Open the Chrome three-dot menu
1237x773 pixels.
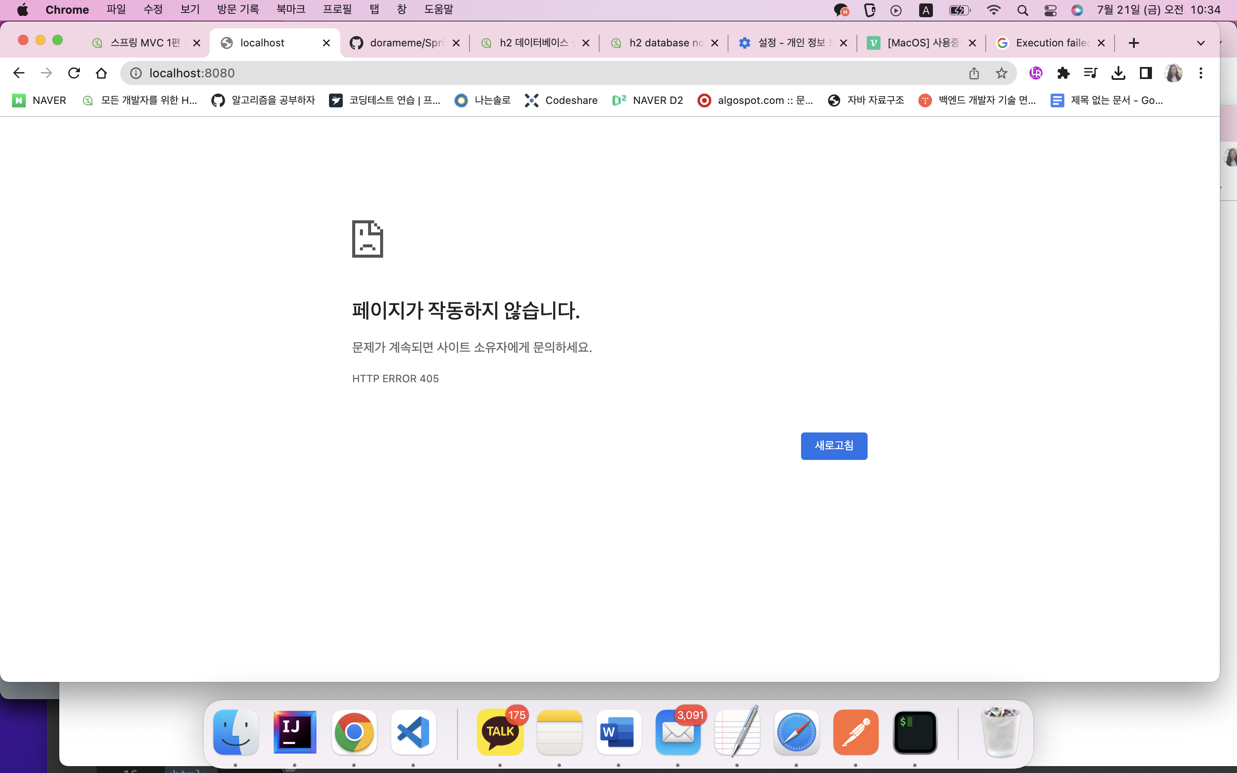(1201, 73)
